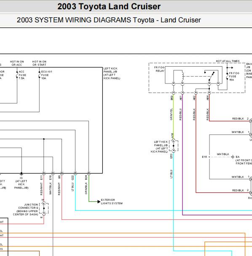
Task: Select the LT BLU label below Q53
Action: (x=171, y=174)
